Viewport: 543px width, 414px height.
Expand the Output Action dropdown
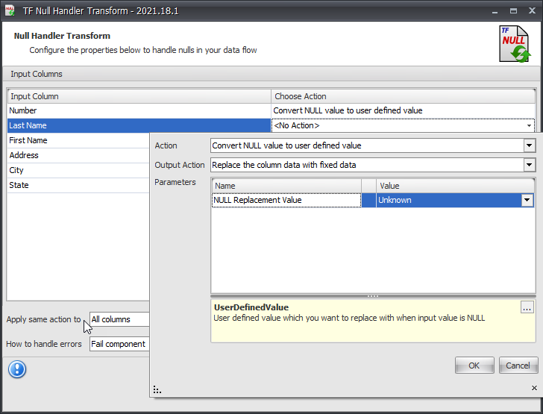(x=529, y=165)
